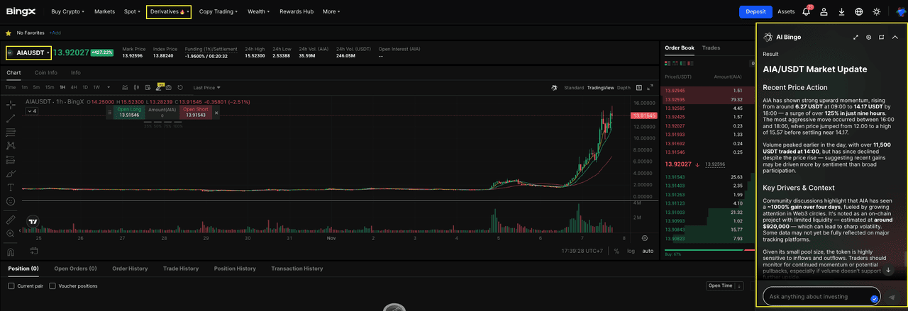Image resolution: width=908 pixels, height=311 pixels.
Task: Select the ruler measure tool
Action: pyautogui.click(x=11, y=220)
